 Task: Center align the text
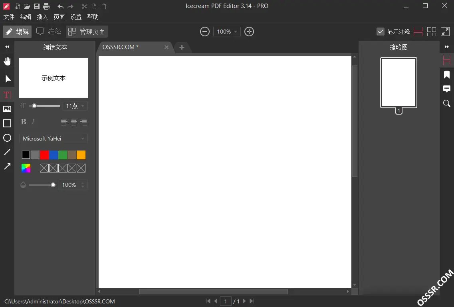[x=74, y=122]
